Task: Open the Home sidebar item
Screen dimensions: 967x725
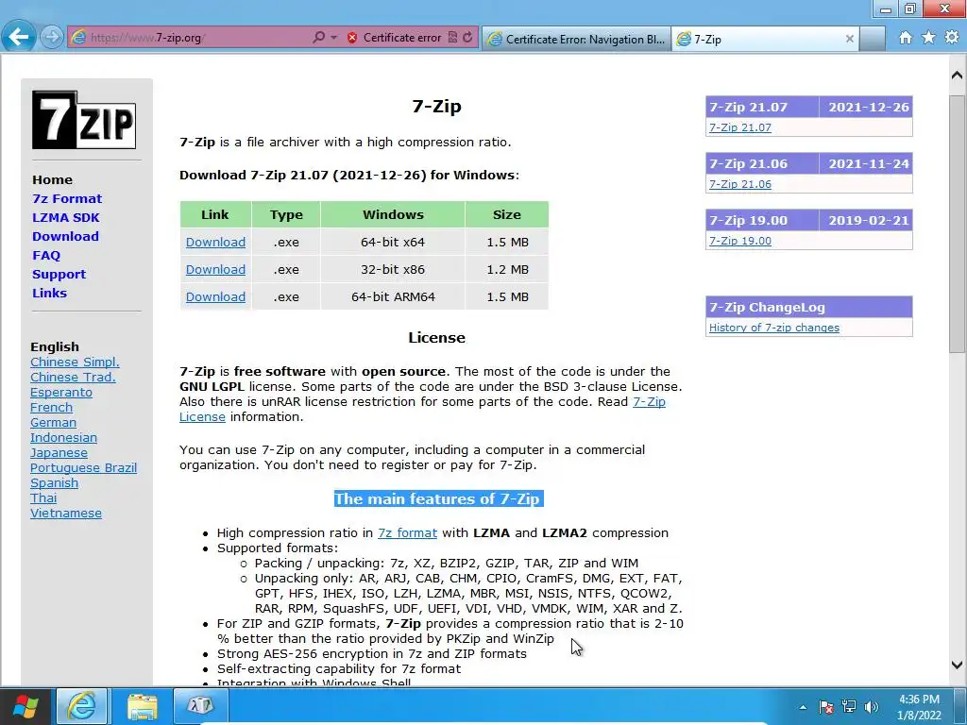Action: (x=53, y=180)
